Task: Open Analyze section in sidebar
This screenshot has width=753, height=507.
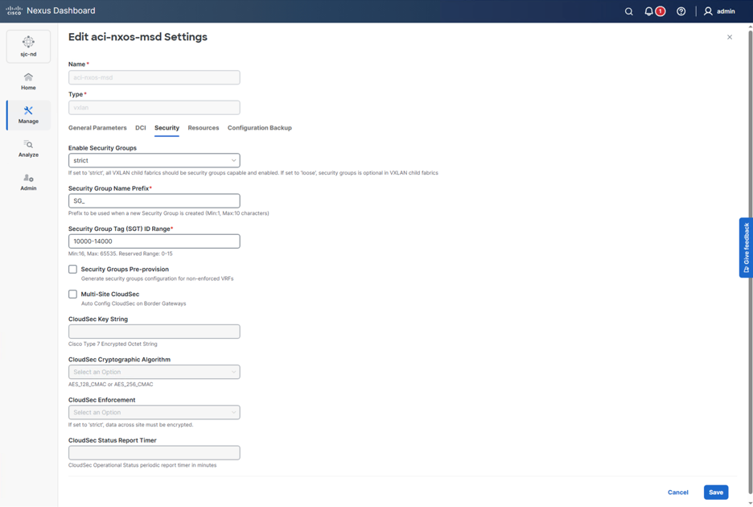Action: tap(28, 149)
